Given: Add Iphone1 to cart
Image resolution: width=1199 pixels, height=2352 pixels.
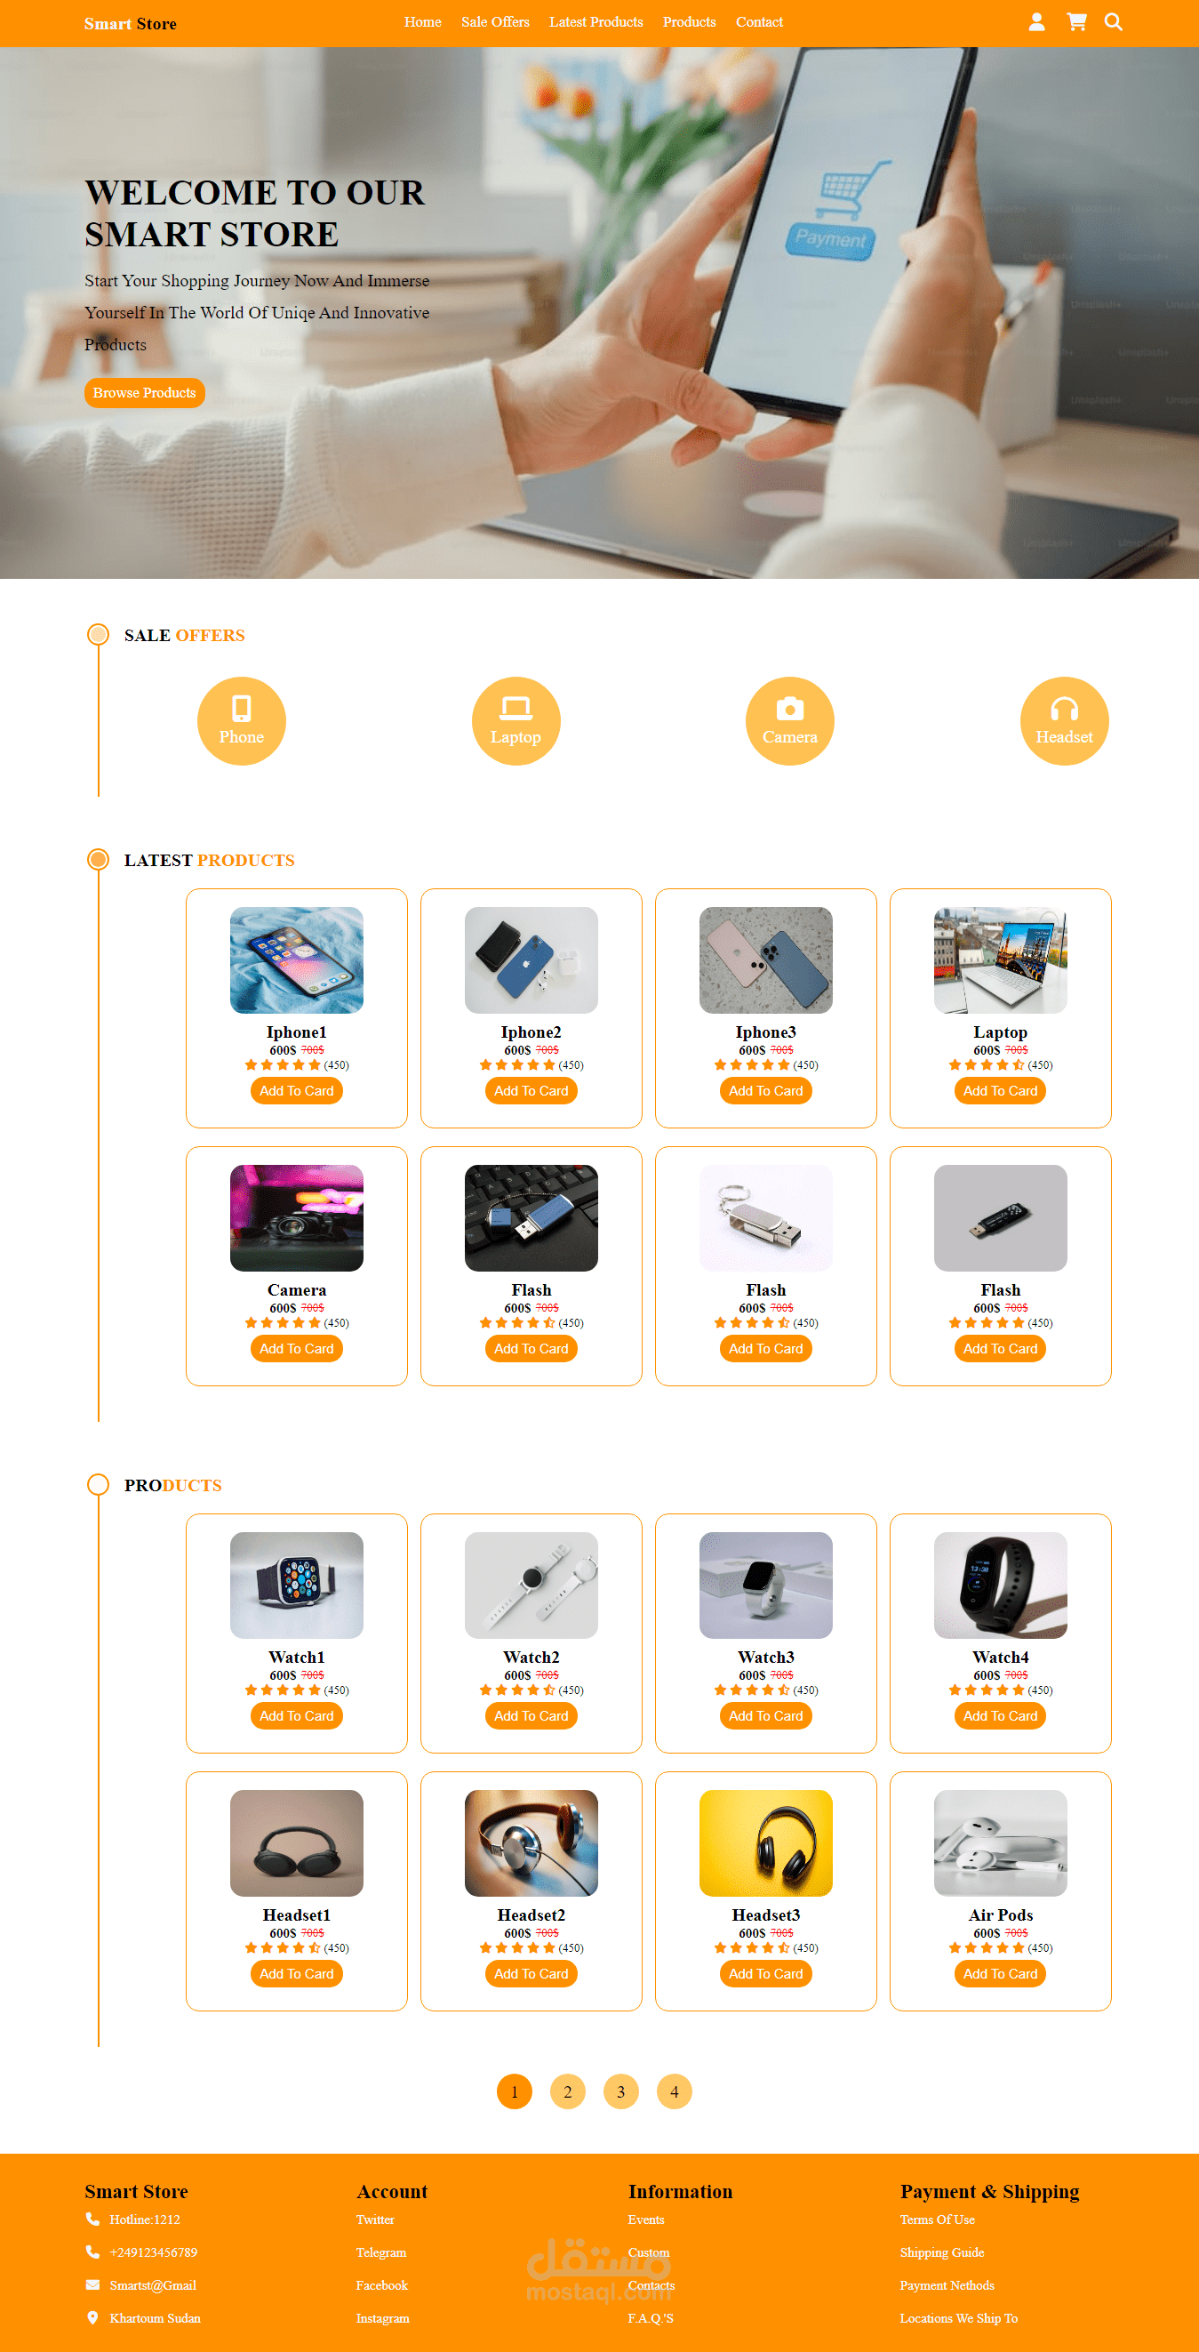Looking at the screenshot, I should [x=297, y=1090].
